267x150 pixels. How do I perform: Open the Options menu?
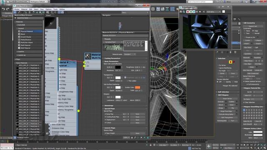coord(48,9)
